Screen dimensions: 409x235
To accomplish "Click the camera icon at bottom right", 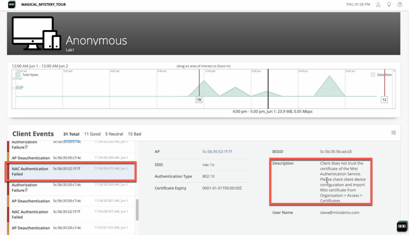I will pos(402,226).
